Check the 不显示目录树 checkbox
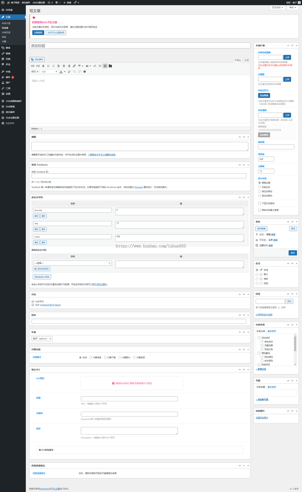The width and height of the screenshot is (302, 492). (259, 204)
